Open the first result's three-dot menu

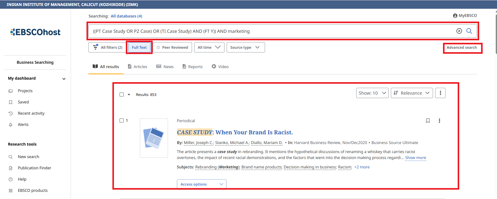point(439,121)
